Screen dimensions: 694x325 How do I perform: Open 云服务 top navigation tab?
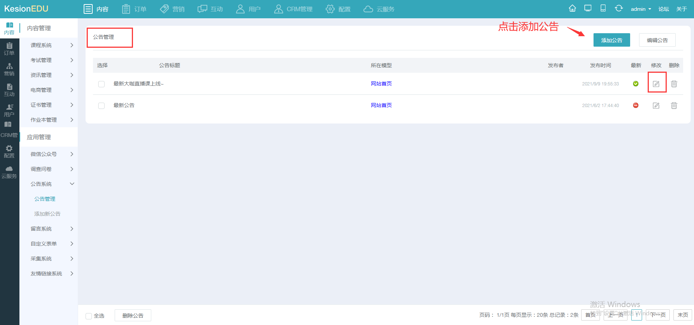(x=379, y=9)
